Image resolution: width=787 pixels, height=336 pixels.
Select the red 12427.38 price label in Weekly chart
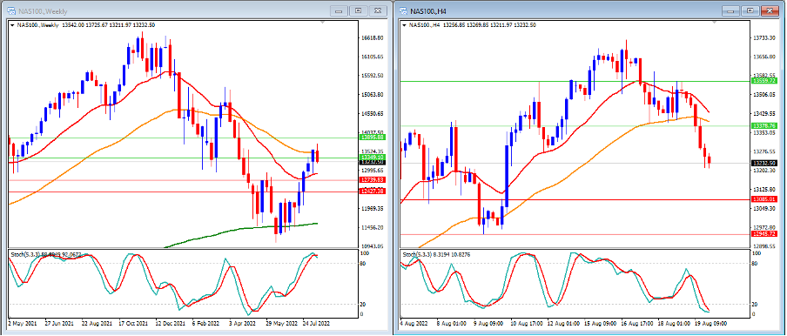click(x=372, y=192)
